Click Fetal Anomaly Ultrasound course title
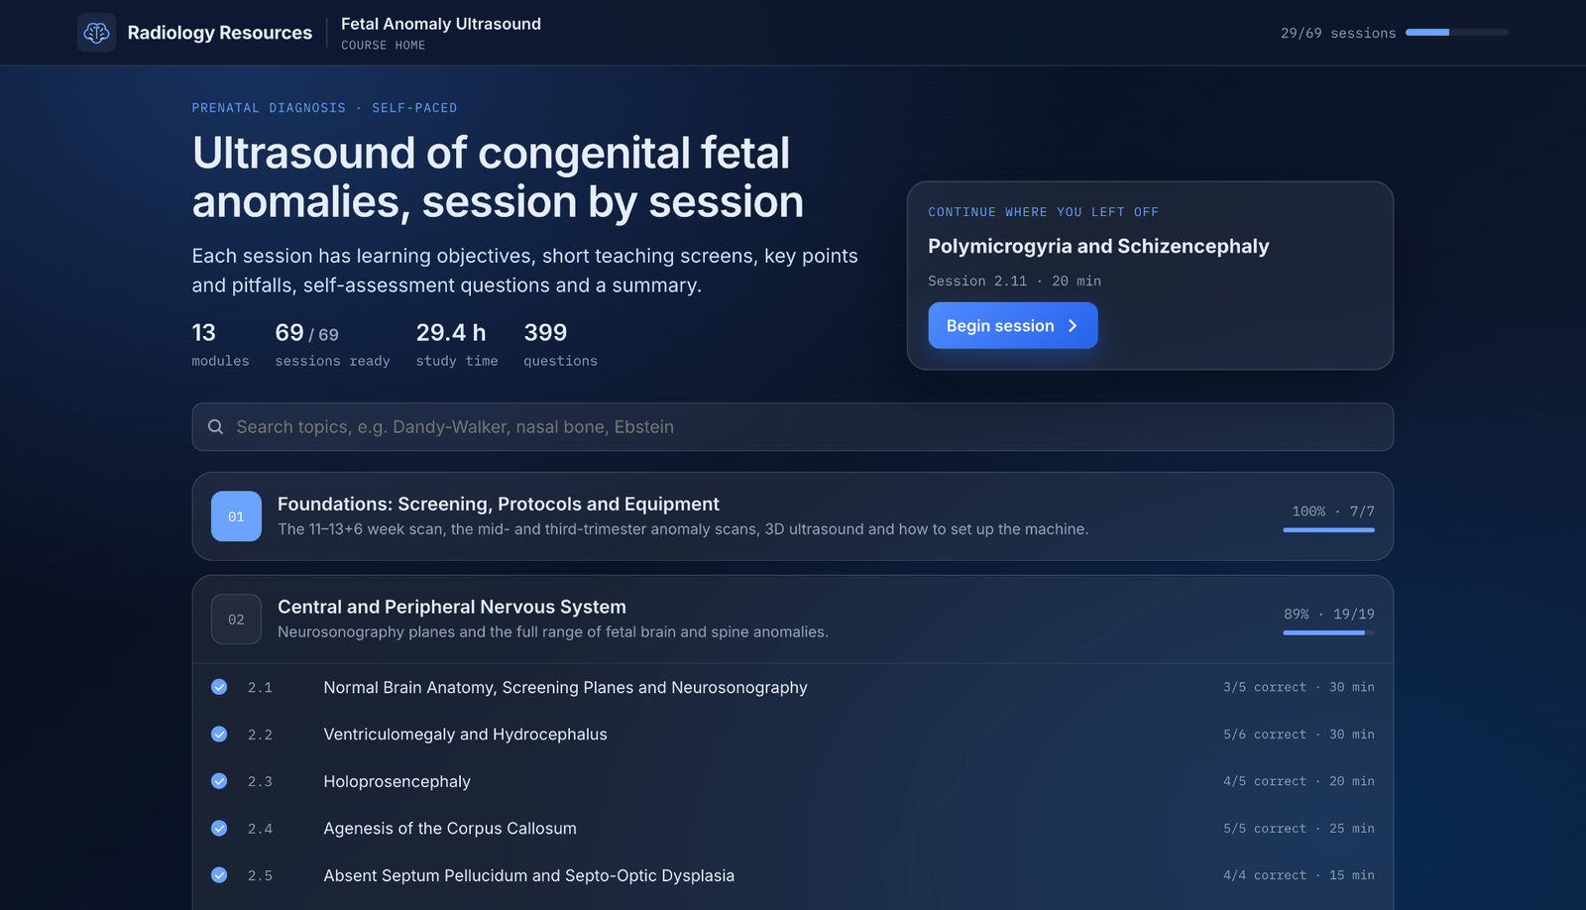The image size is (1586, 910). [x=441, y=24]
